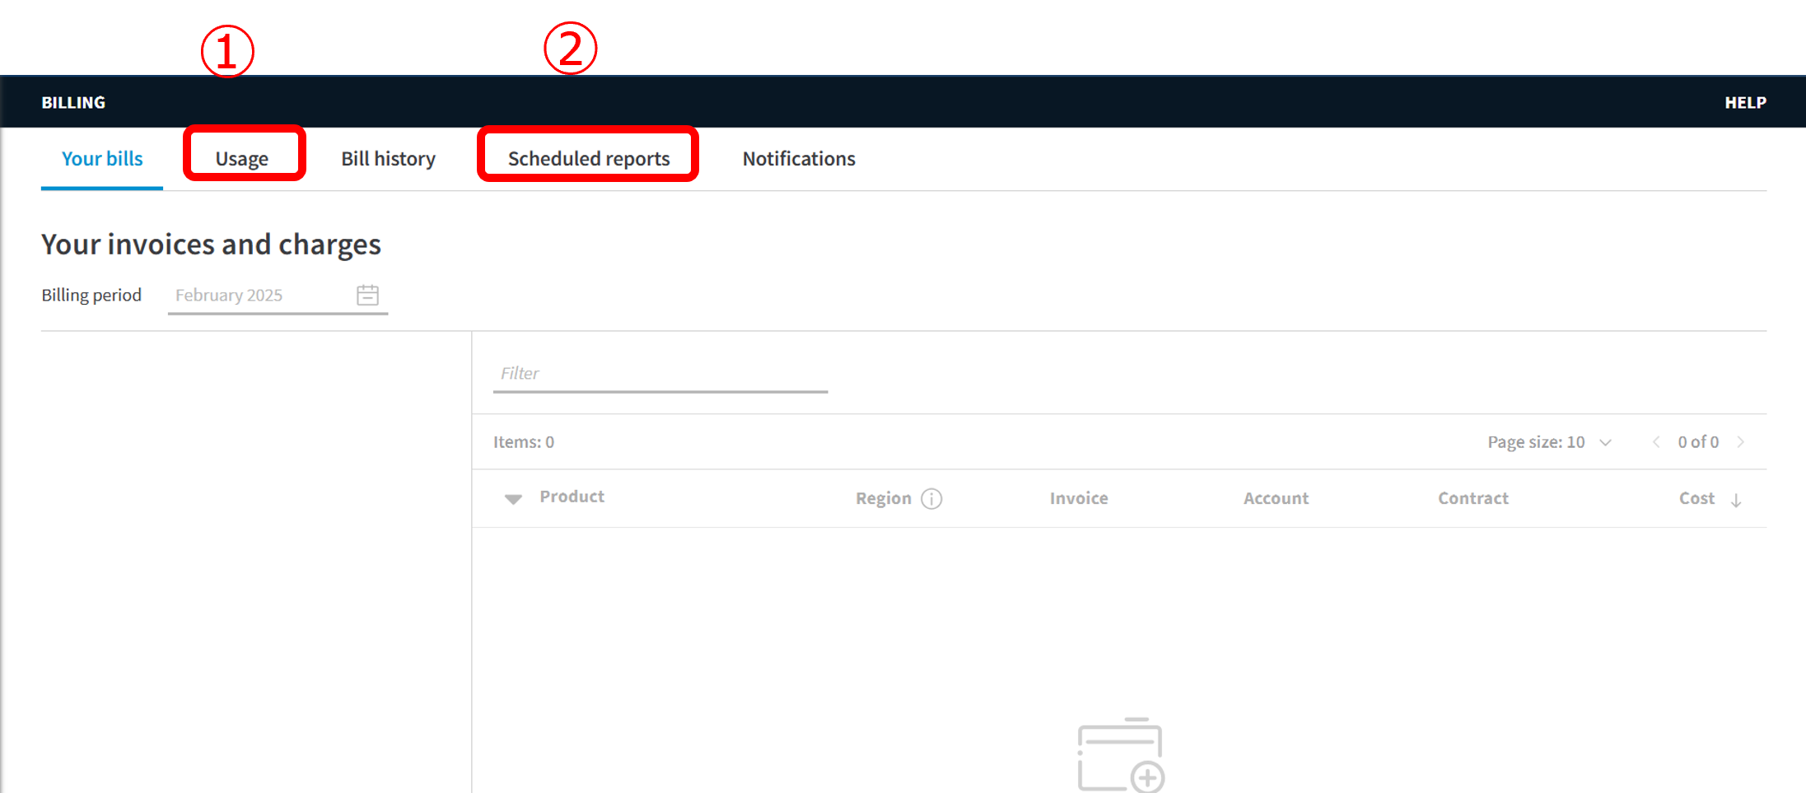Open the billing period calendar picker
The image size is (1806, 793).
click(367, 295)
